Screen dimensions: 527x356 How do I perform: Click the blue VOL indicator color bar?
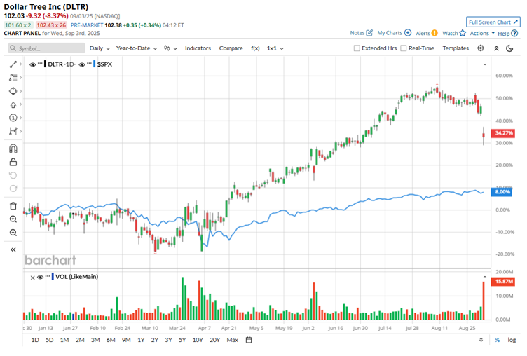[x=53, y=277]
